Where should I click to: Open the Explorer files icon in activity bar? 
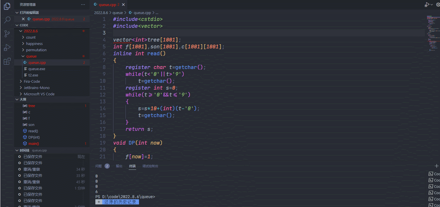click(7, 6)
